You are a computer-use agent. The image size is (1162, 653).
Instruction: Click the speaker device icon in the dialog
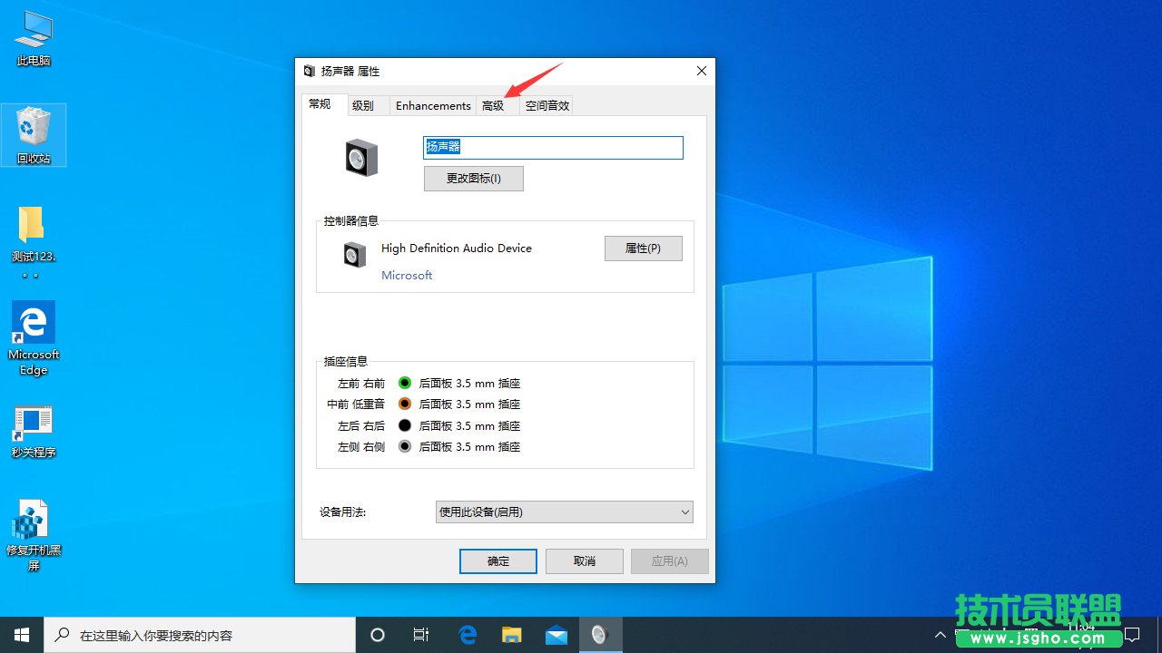[360, 157]
